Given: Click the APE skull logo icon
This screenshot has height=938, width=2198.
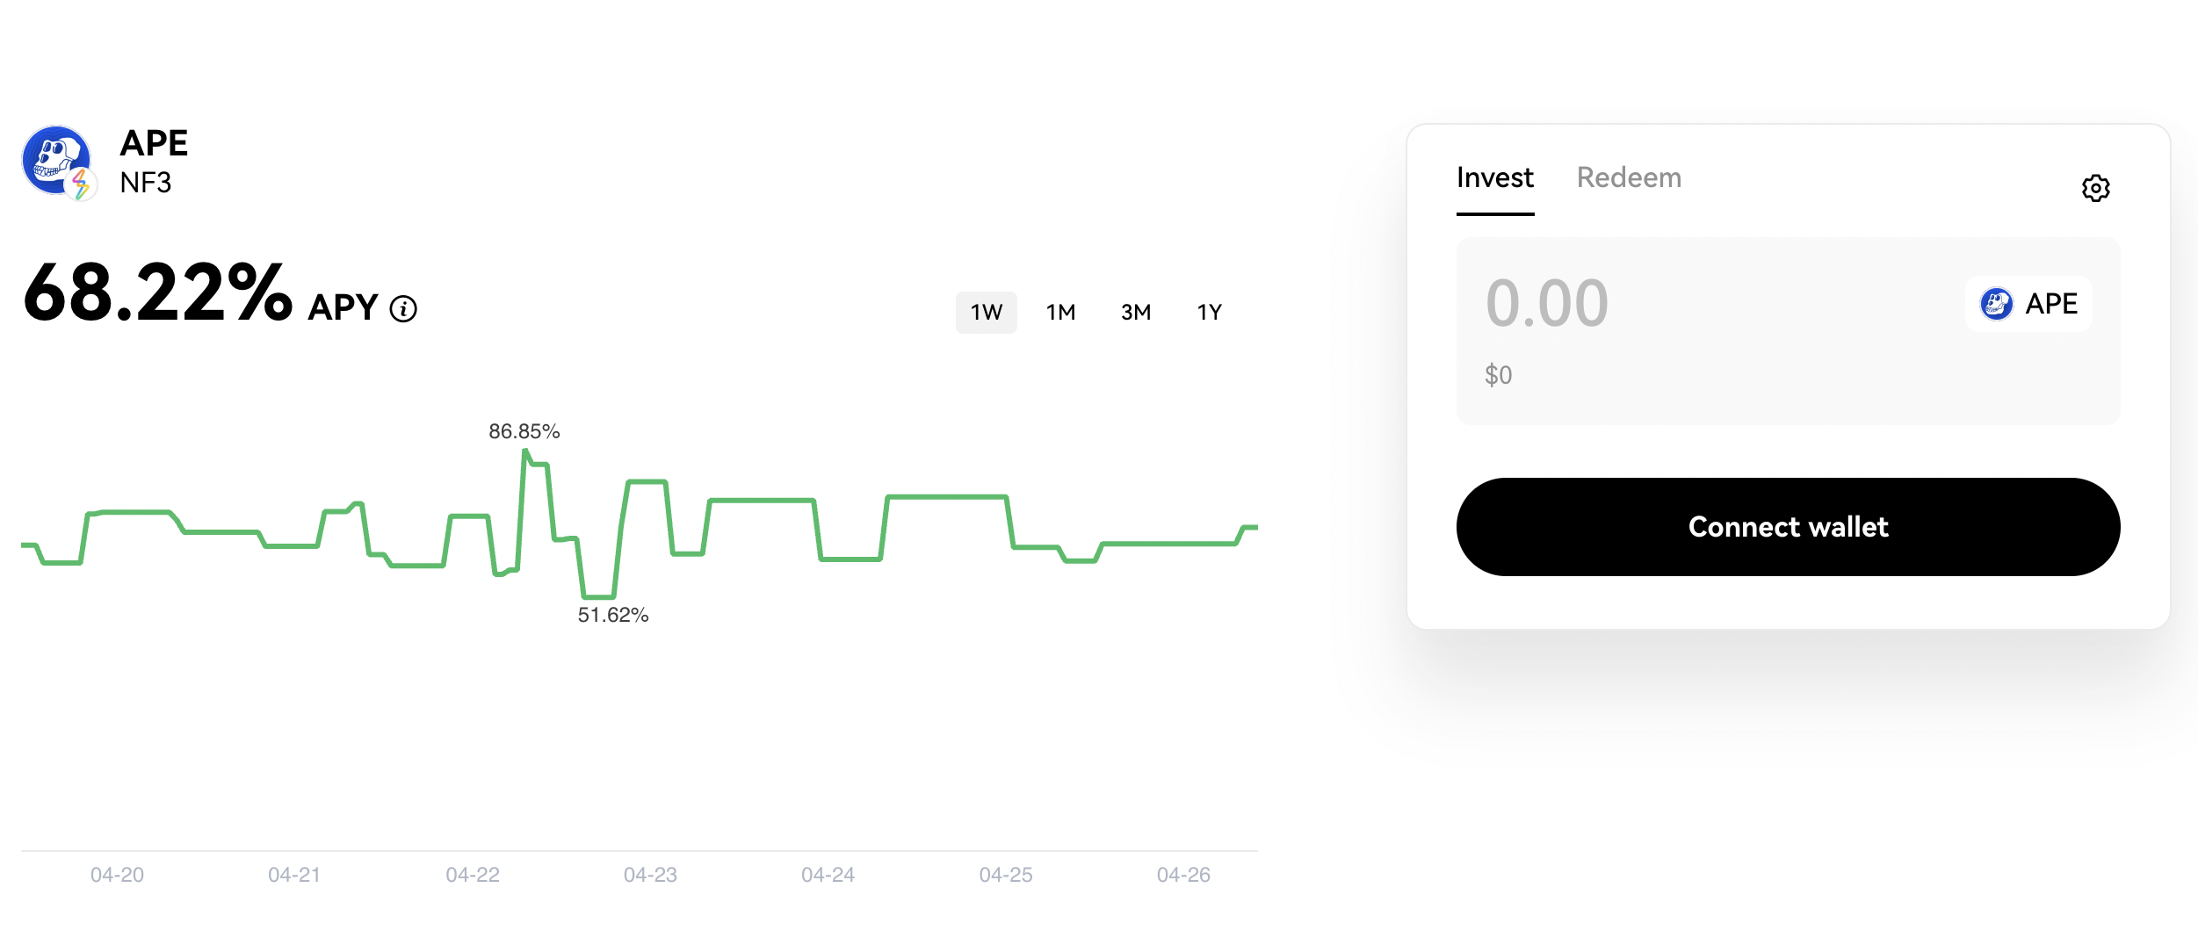Looking at the screenshot, I should tap(55, 159).
